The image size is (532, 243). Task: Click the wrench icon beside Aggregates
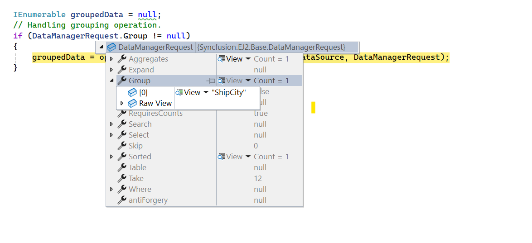tap(122, 59)
